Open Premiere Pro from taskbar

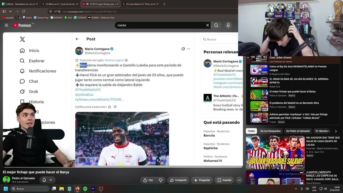(x=93, y=189)
